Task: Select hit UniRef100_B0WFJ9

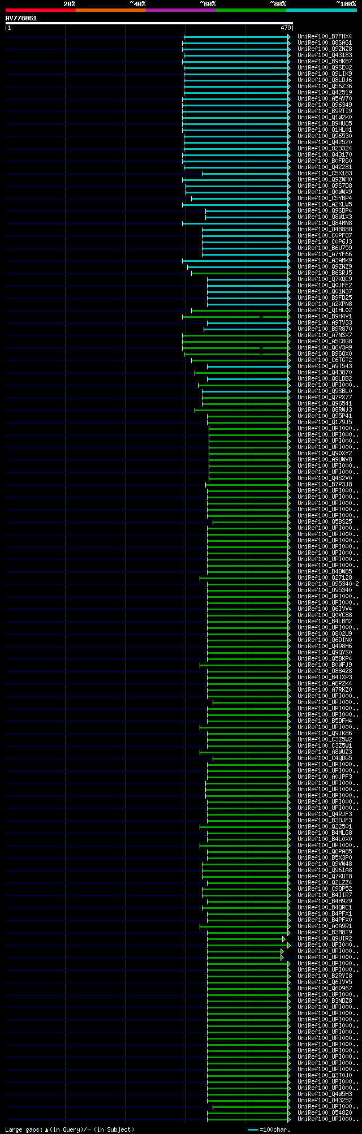Action: (x=325, y=665)
